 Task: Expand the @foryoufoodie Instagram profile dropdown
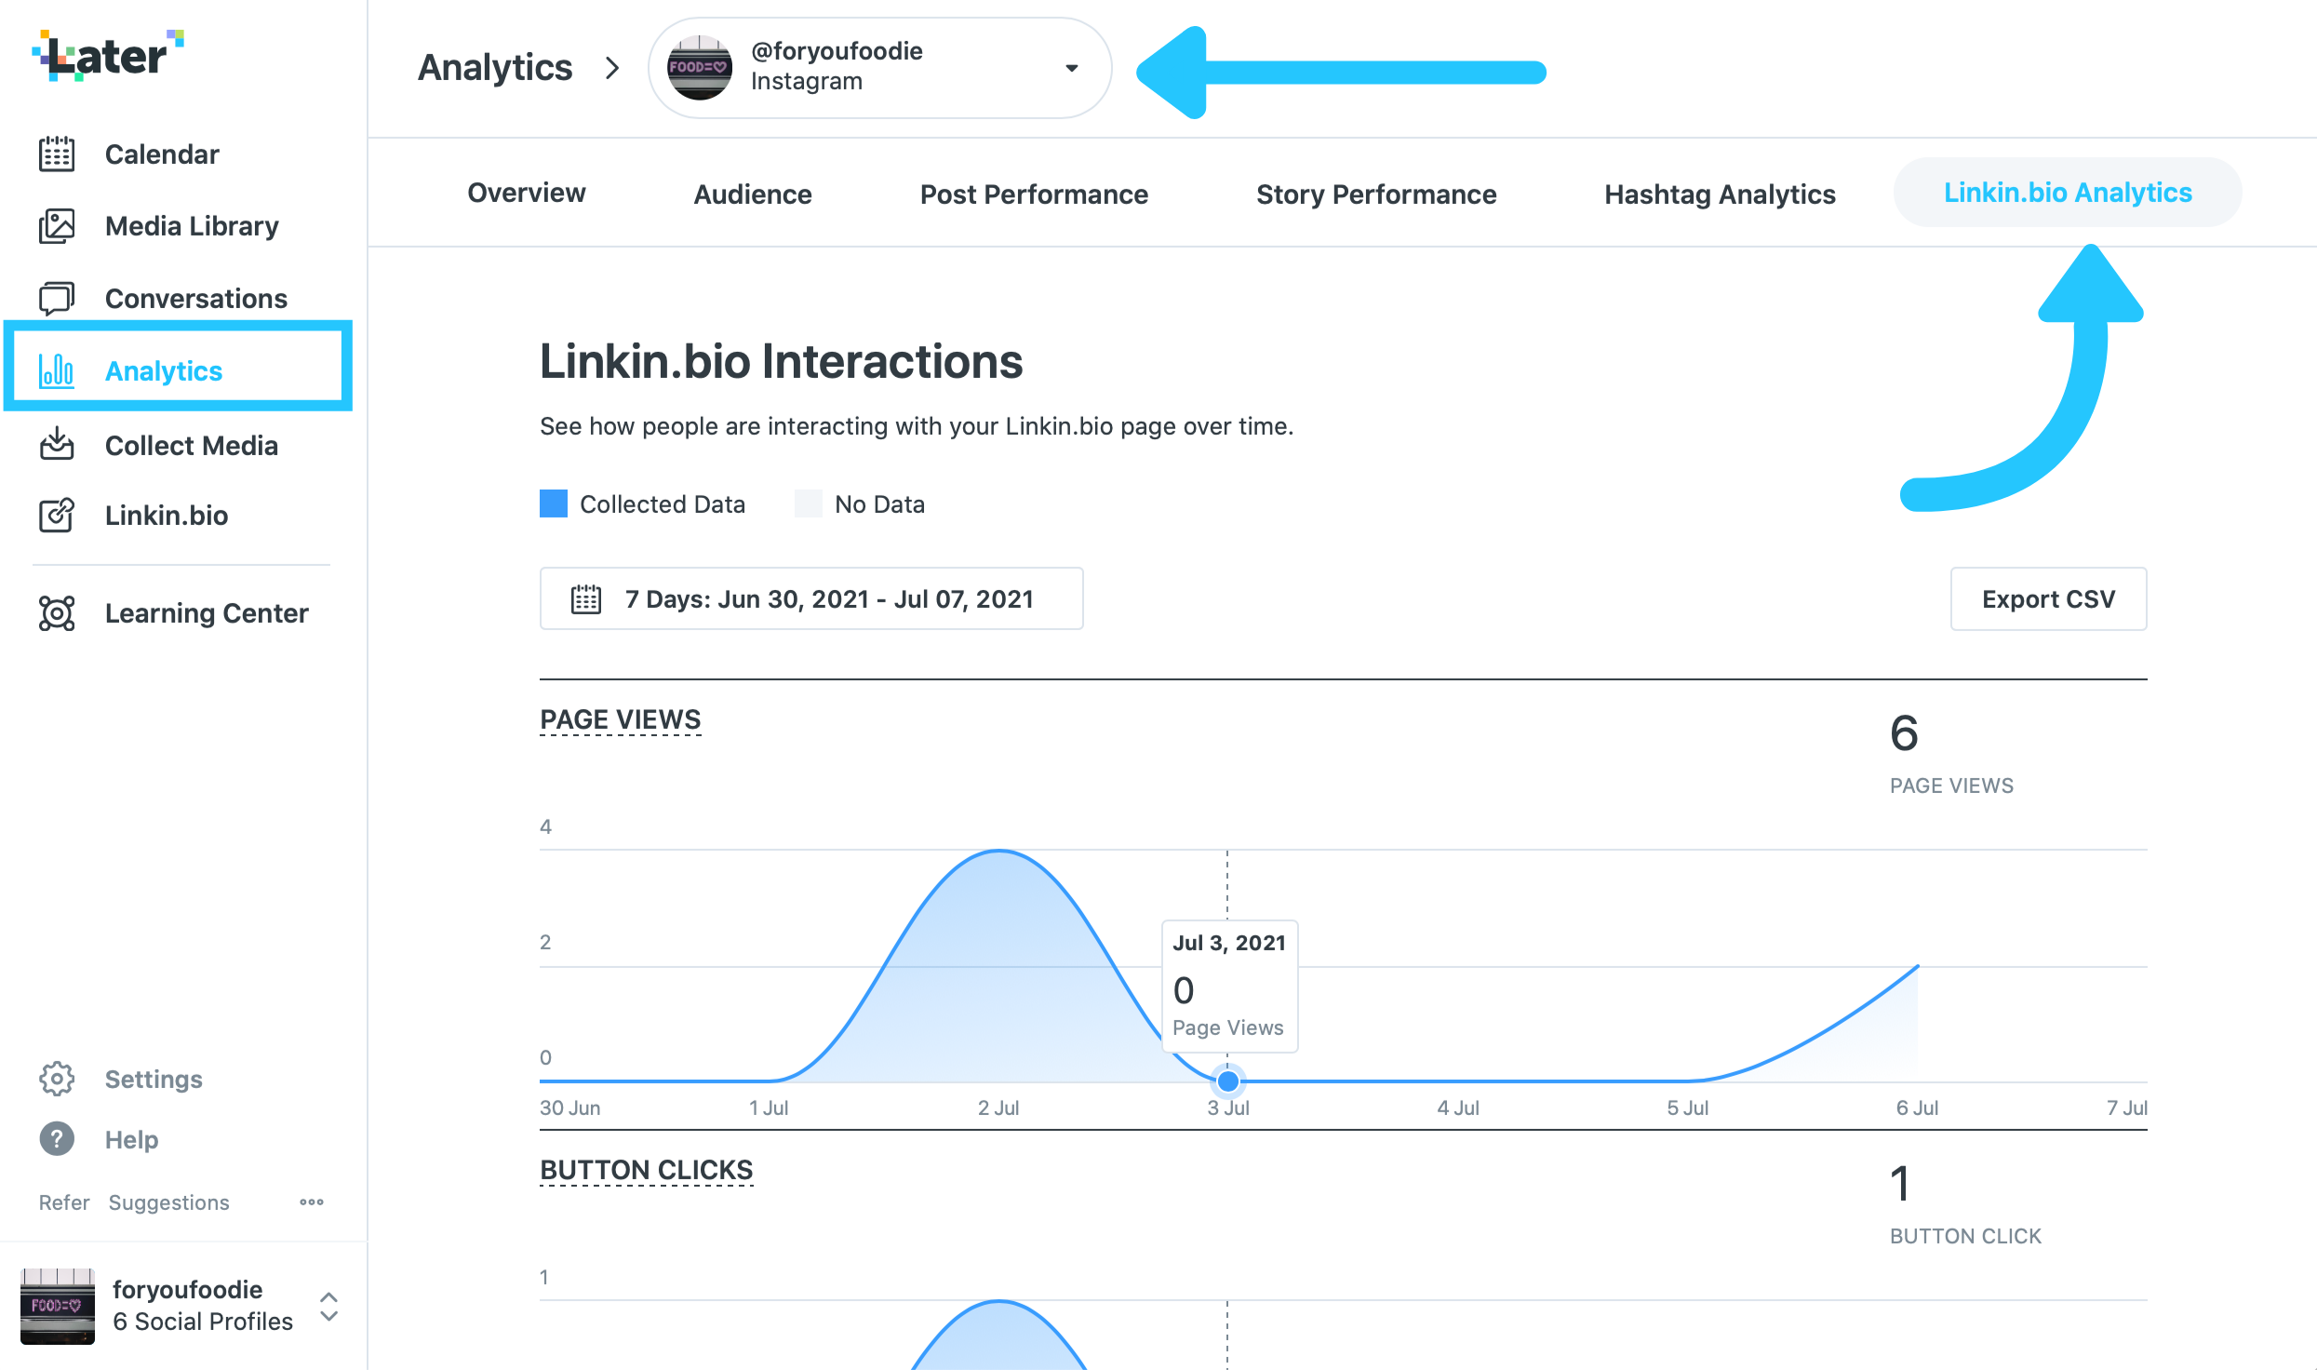point(1072,68)
